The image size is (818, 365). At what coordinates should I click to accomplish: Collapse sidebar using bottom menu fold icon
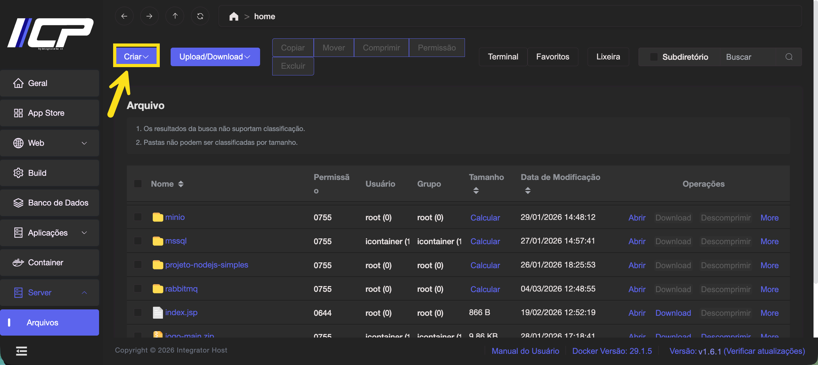point(21,351)
